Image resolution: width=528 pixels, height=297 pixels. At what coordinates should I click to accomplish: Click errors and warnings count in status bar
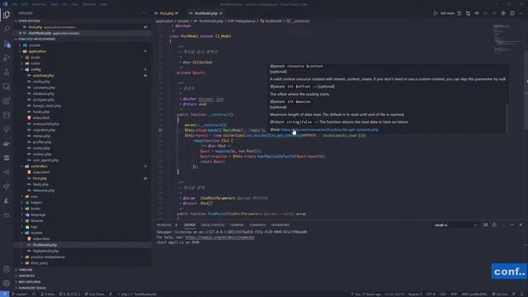[x=69, y=294]
